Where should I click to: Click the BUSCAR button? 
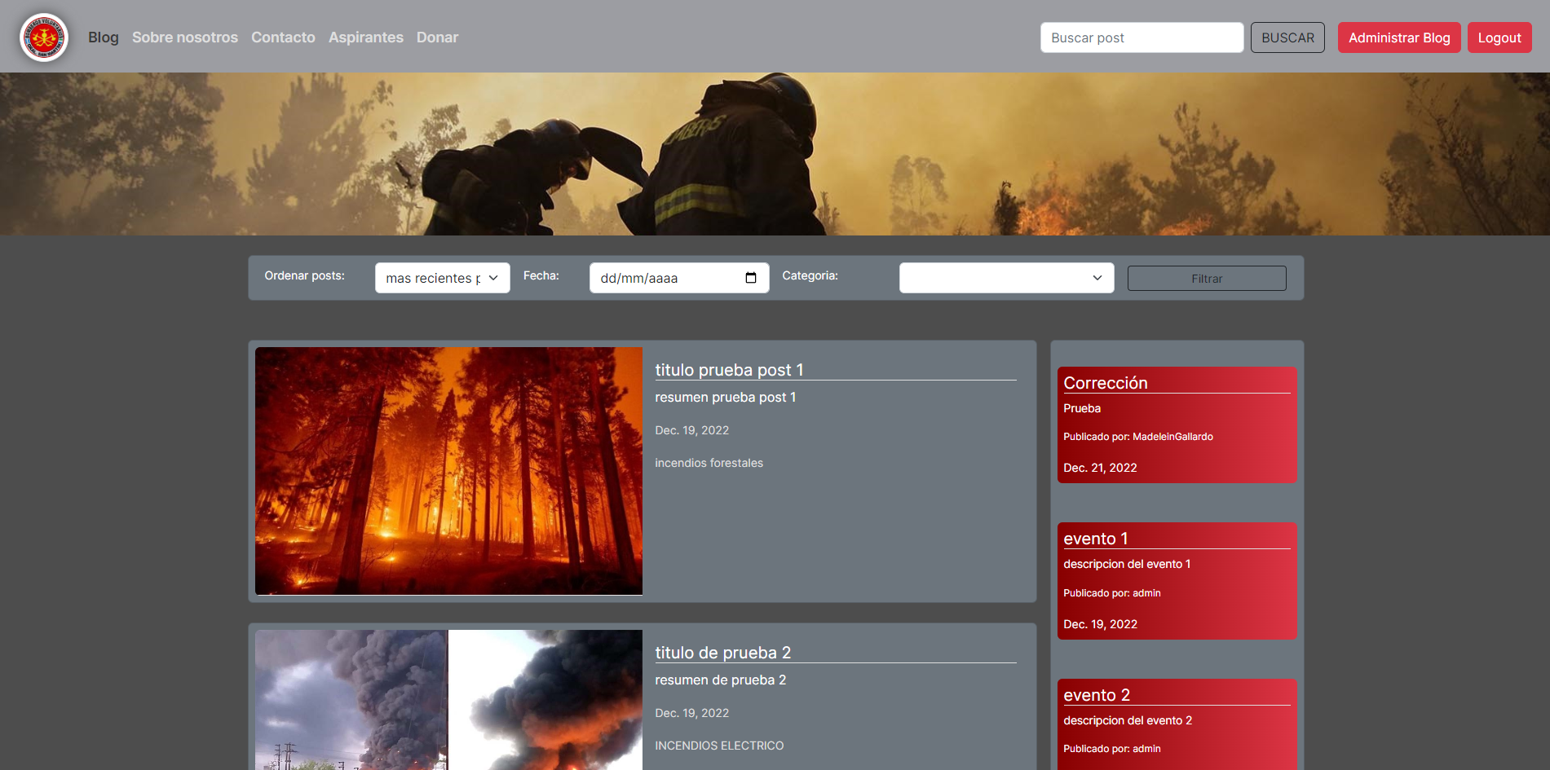point(1287,37)
